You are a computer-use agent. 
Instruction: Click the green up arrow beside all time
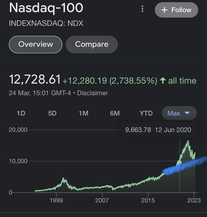(163, 81)
